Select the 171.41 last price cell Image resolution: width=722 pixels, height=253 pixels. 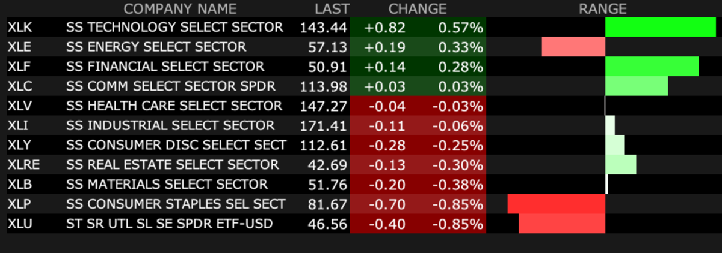coord(324,126)
